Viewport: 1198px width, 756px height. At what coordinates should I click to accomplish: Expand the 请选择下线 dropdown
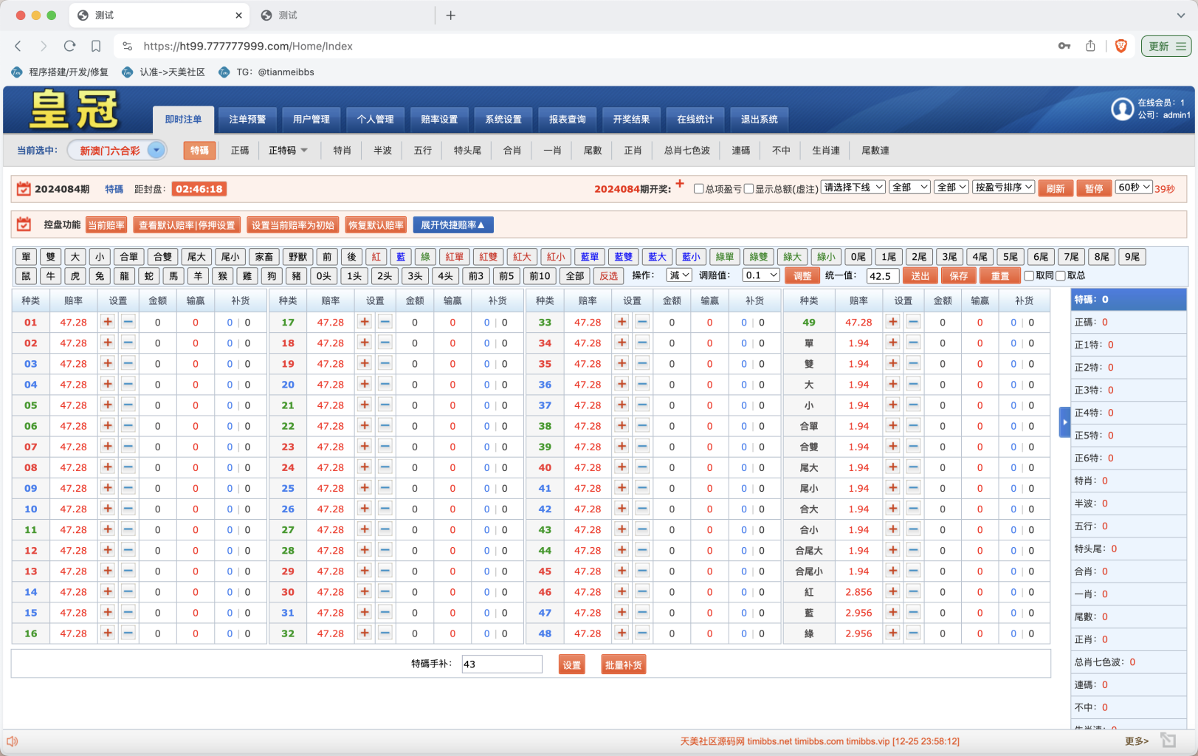click(x=853, y=188)
